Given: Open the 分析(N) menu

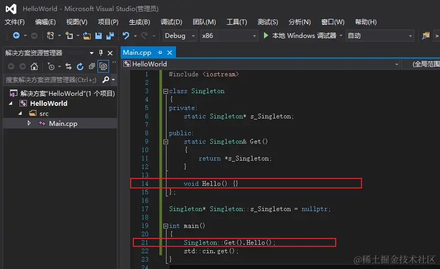Looking at the screenshot, I should [x=299, y=22].
